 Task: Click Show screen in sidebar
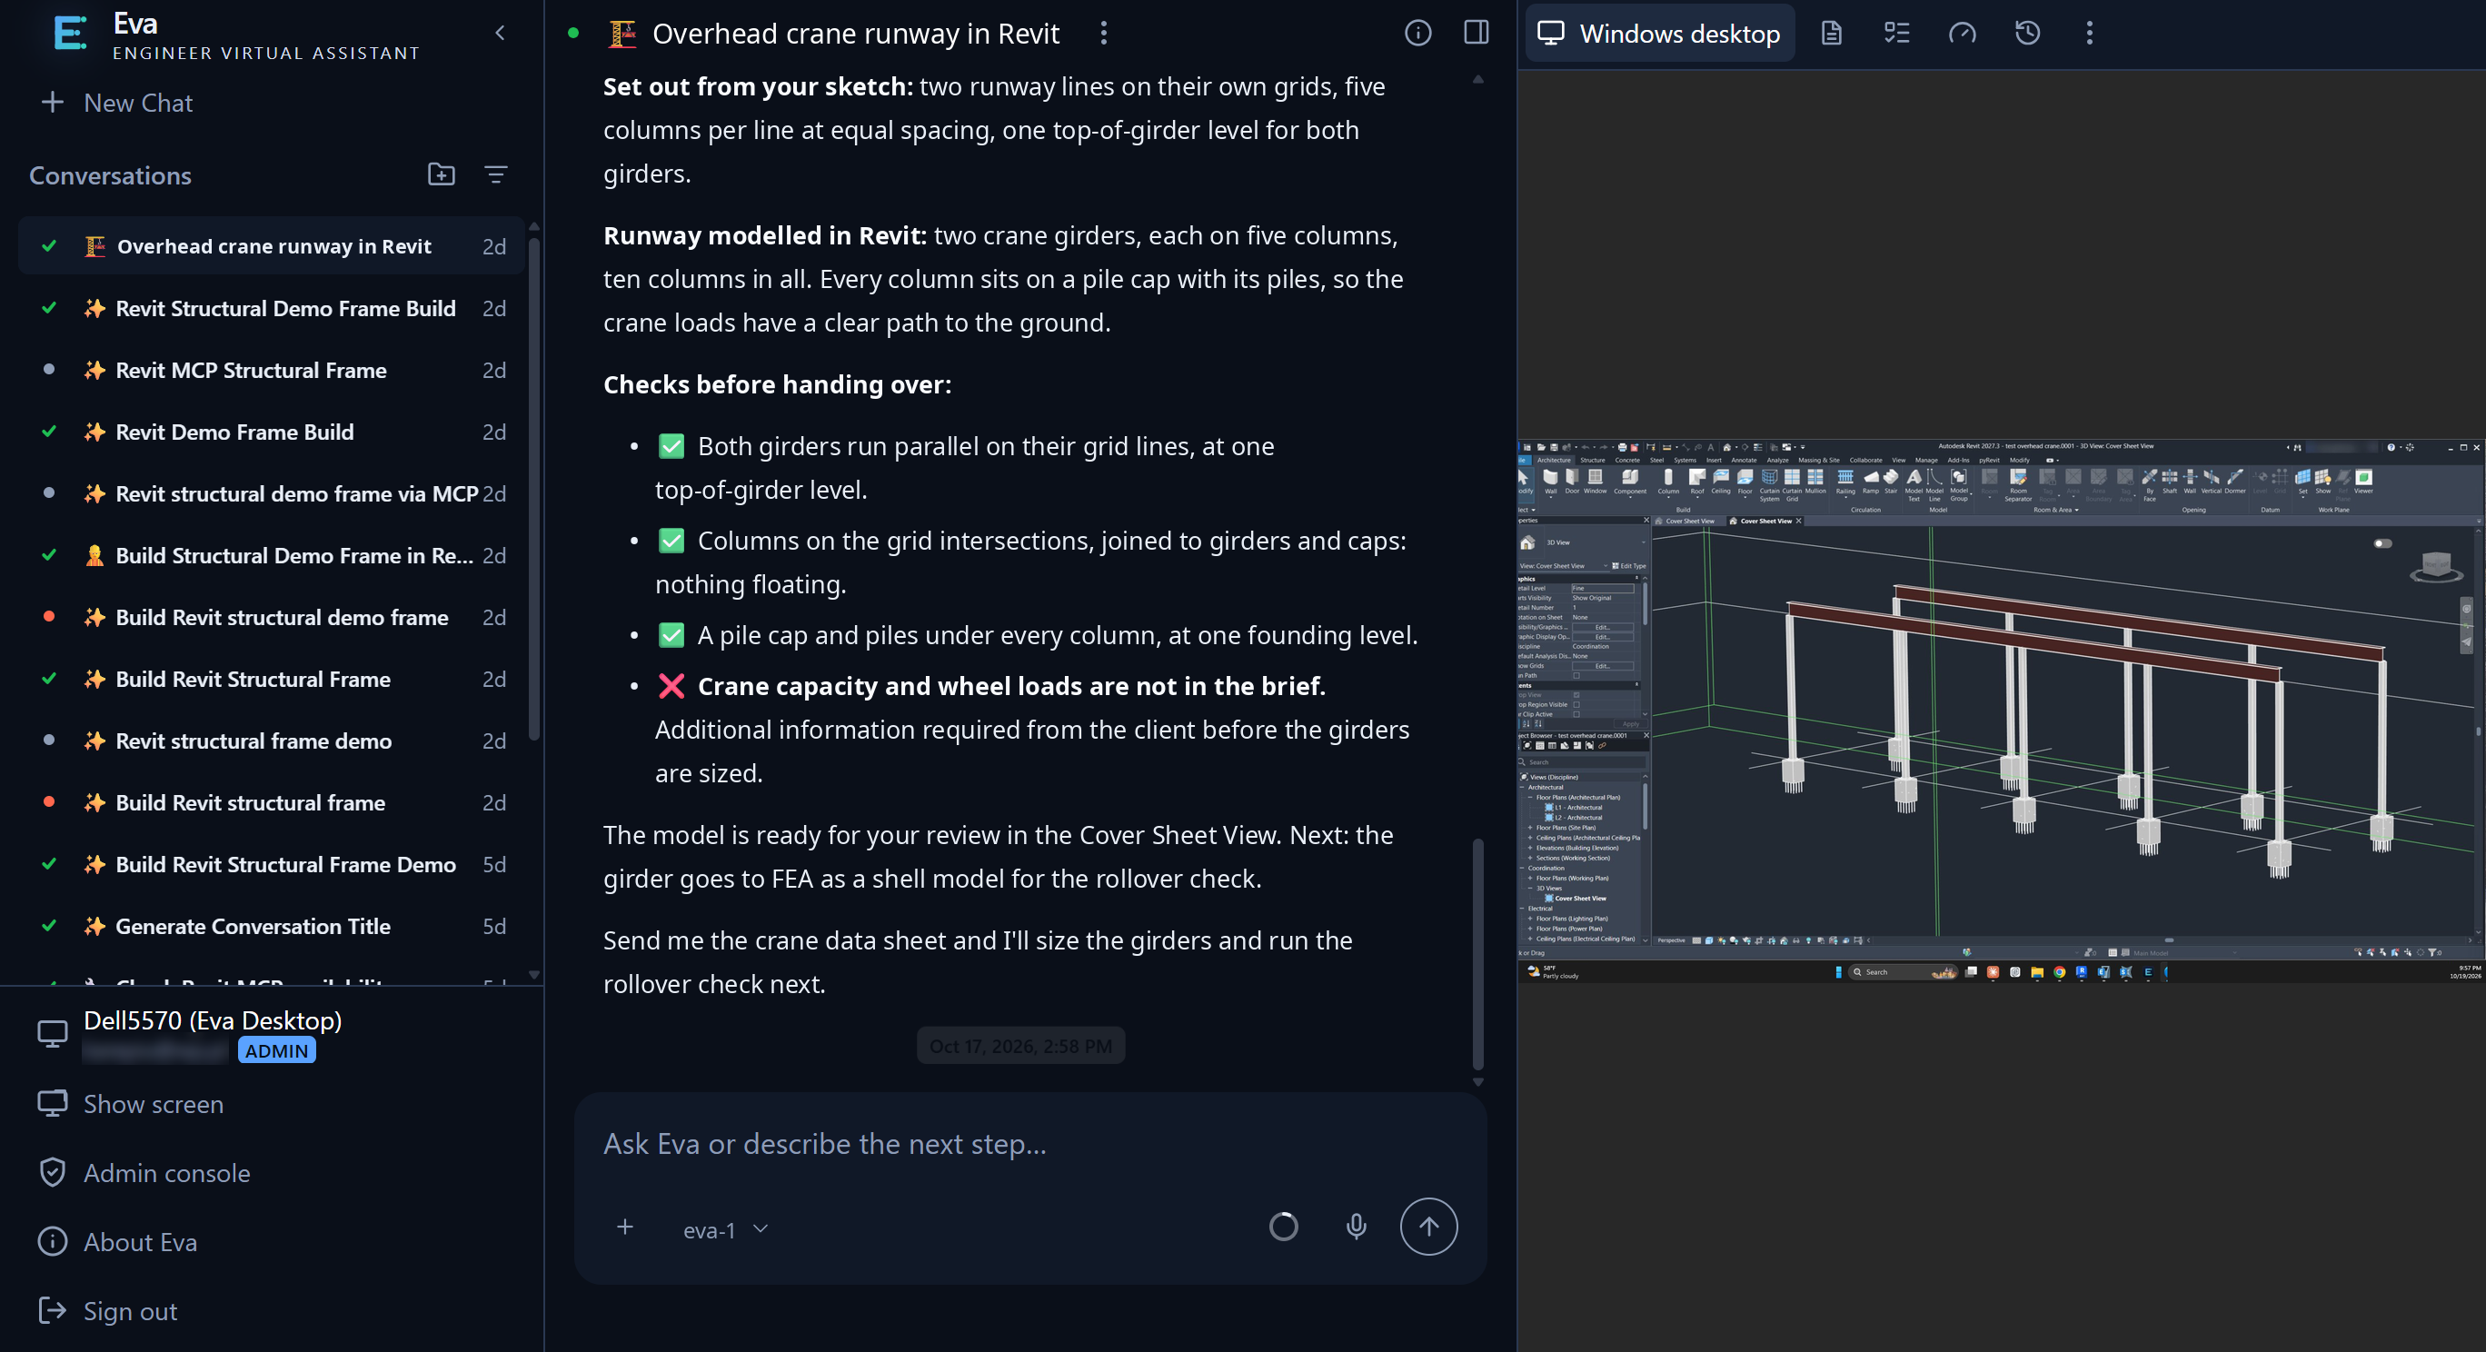point(131,1103)
